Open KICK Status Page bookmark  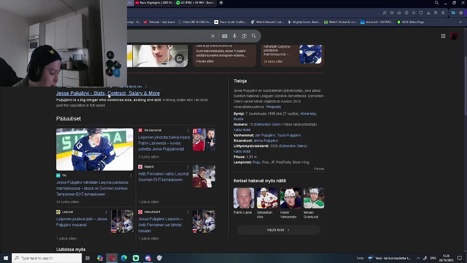(410, 22)
